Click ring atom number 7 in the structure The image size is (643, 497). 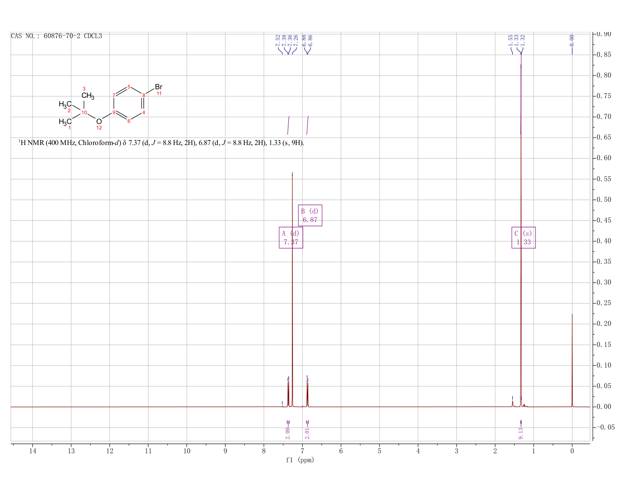click(x=114, y=95)
